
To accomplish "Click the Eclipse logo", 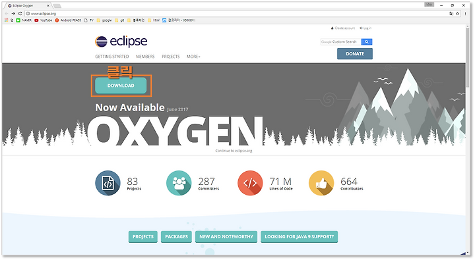I will (121, 41).
